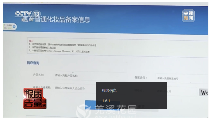Click hint line 1 about 国产非特殊用途化妆品

tap(63, 45)
